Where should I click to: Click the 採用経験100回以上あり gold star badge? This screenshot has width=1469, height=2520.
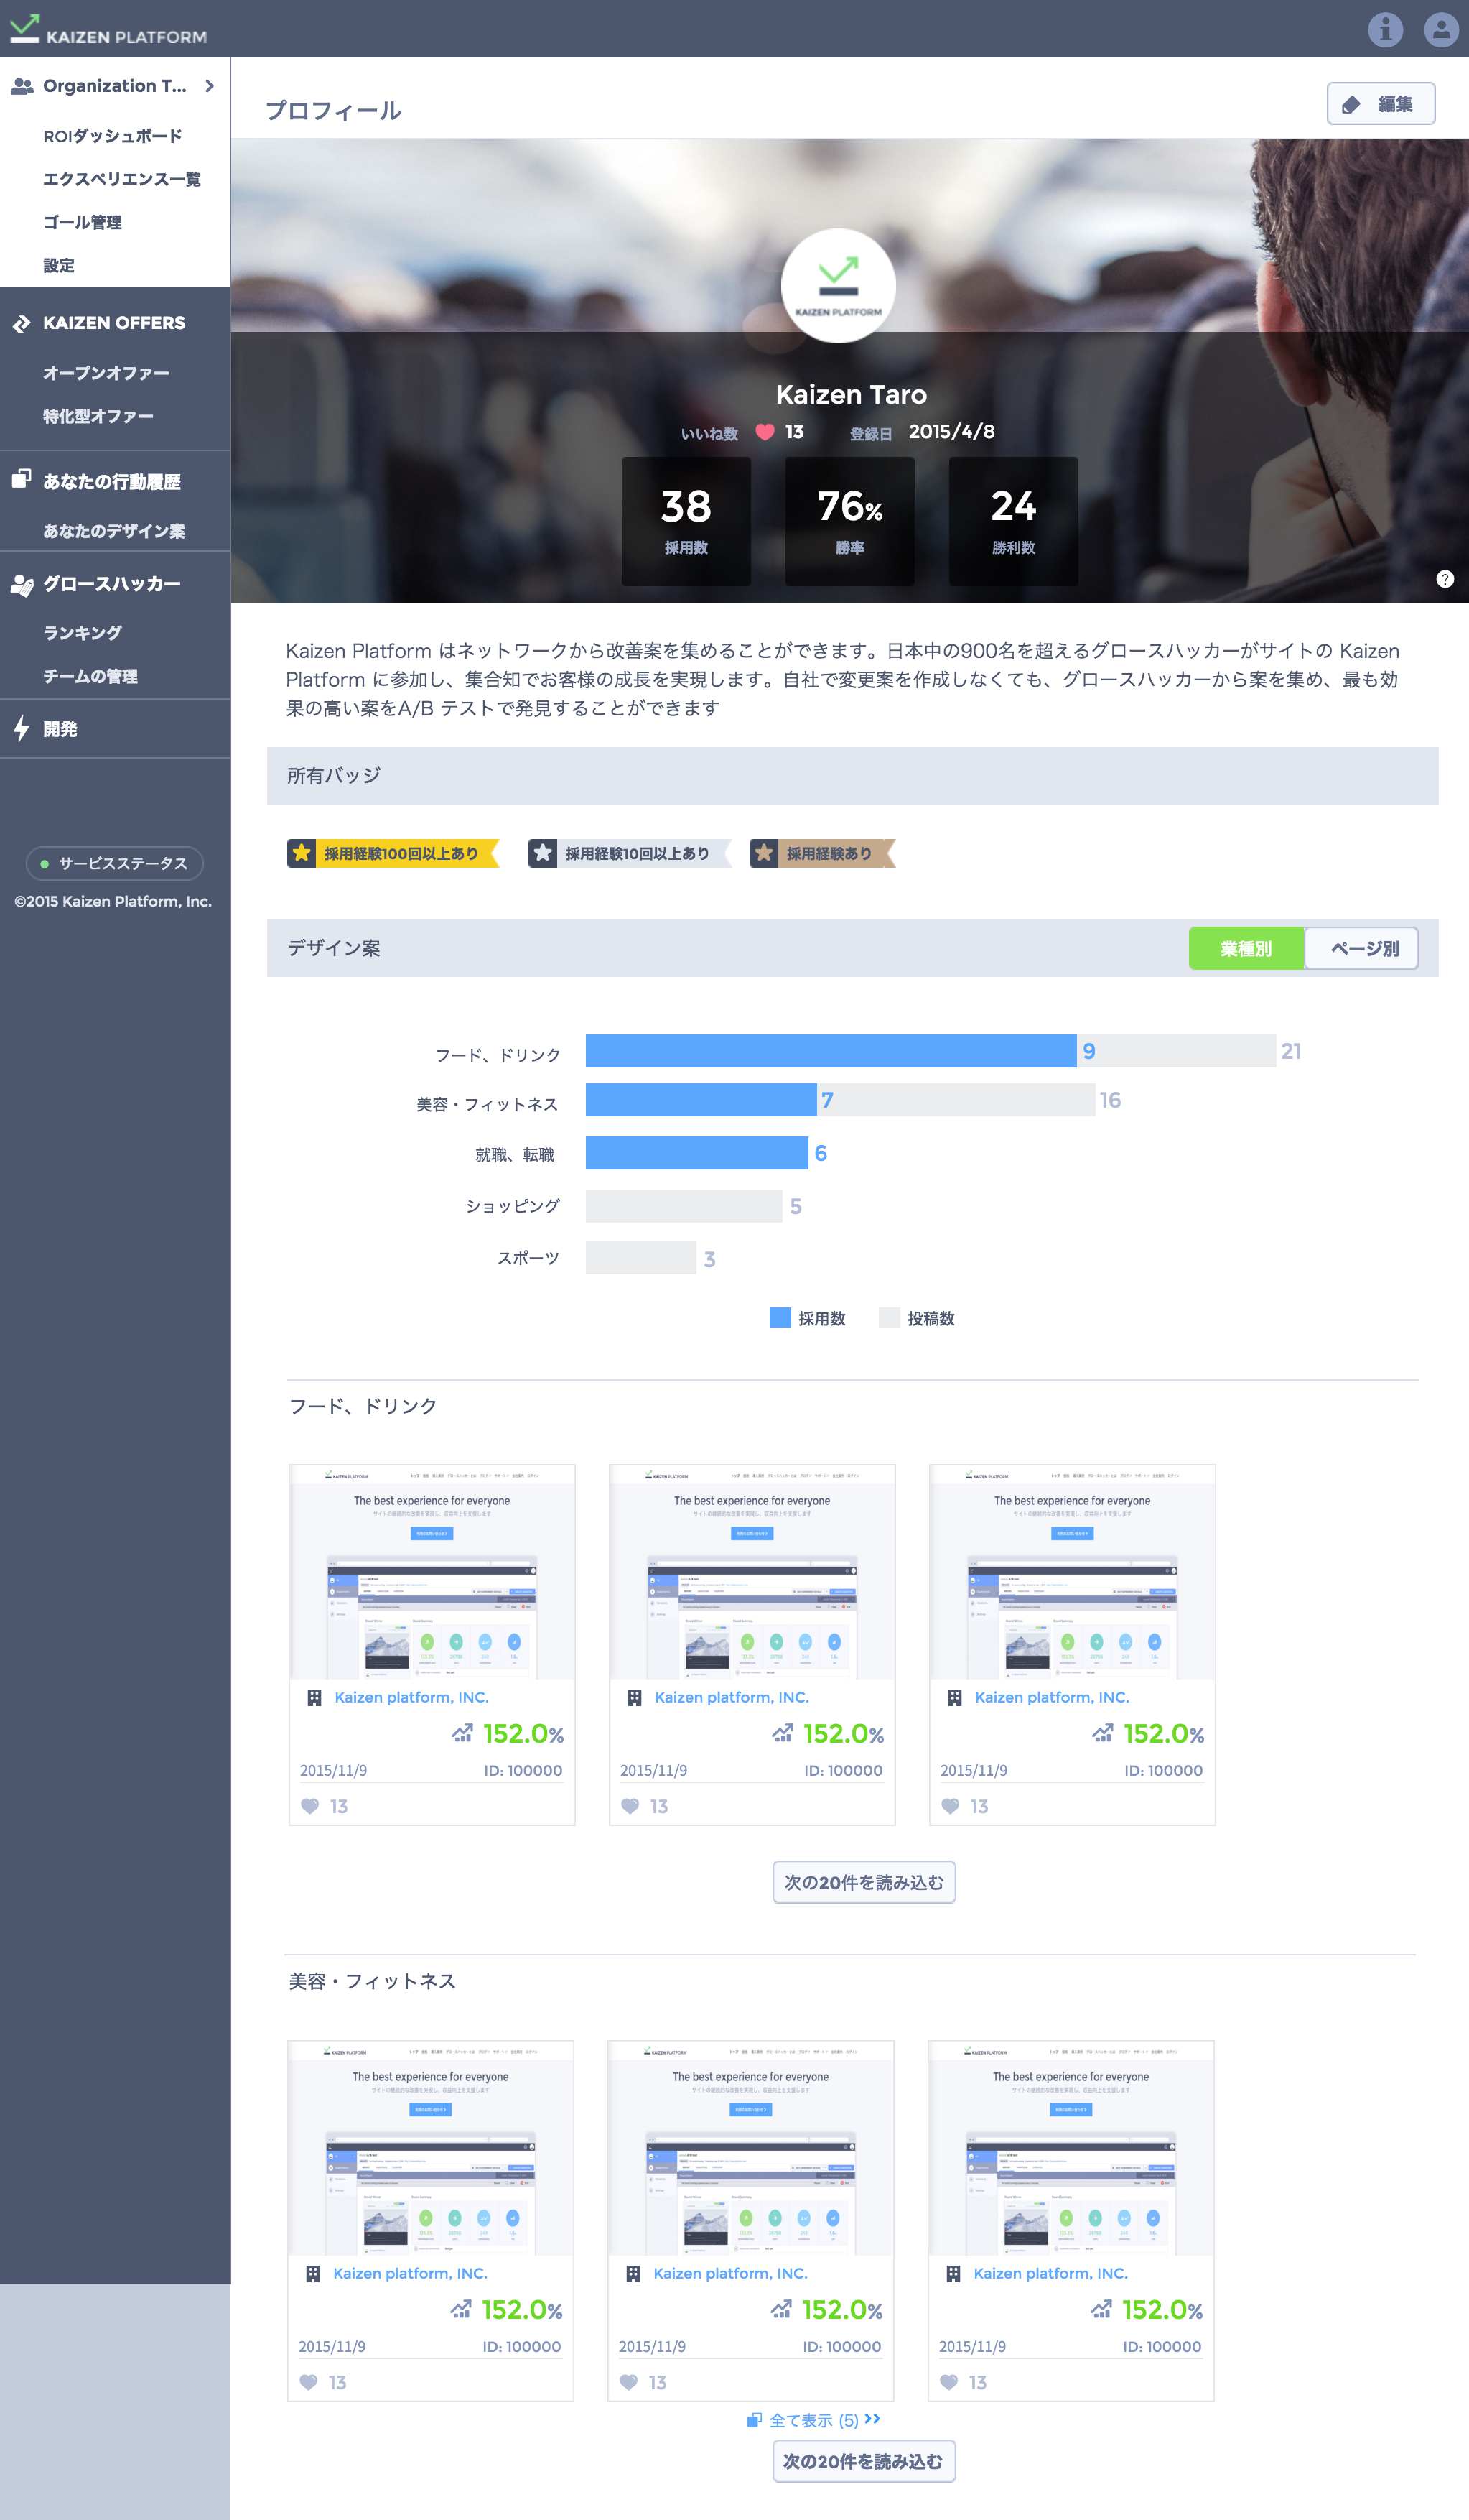pos(393,854)
